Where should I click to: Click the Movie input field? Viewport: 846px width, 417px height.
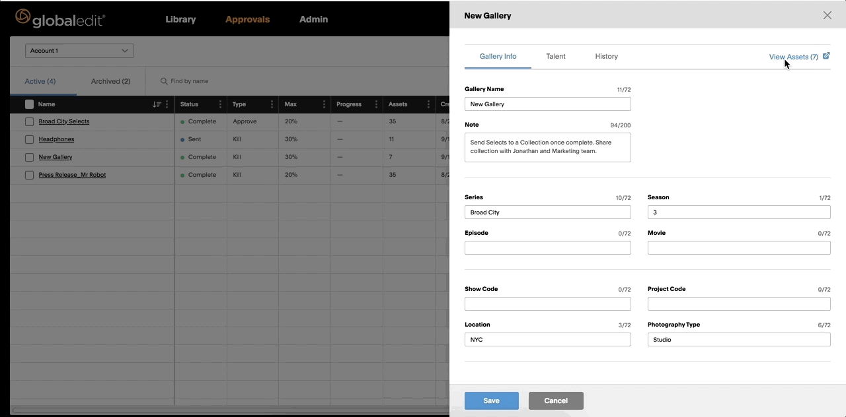pyautogui.click(x=739, y=247)
